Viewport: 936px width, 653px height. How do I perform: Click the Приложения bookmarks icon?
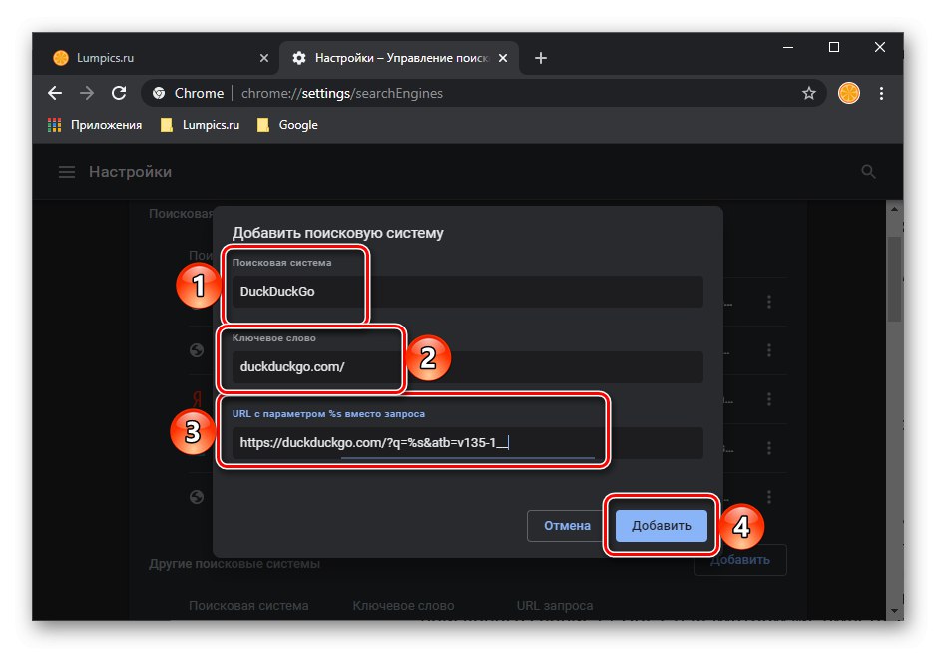[52, 124]
